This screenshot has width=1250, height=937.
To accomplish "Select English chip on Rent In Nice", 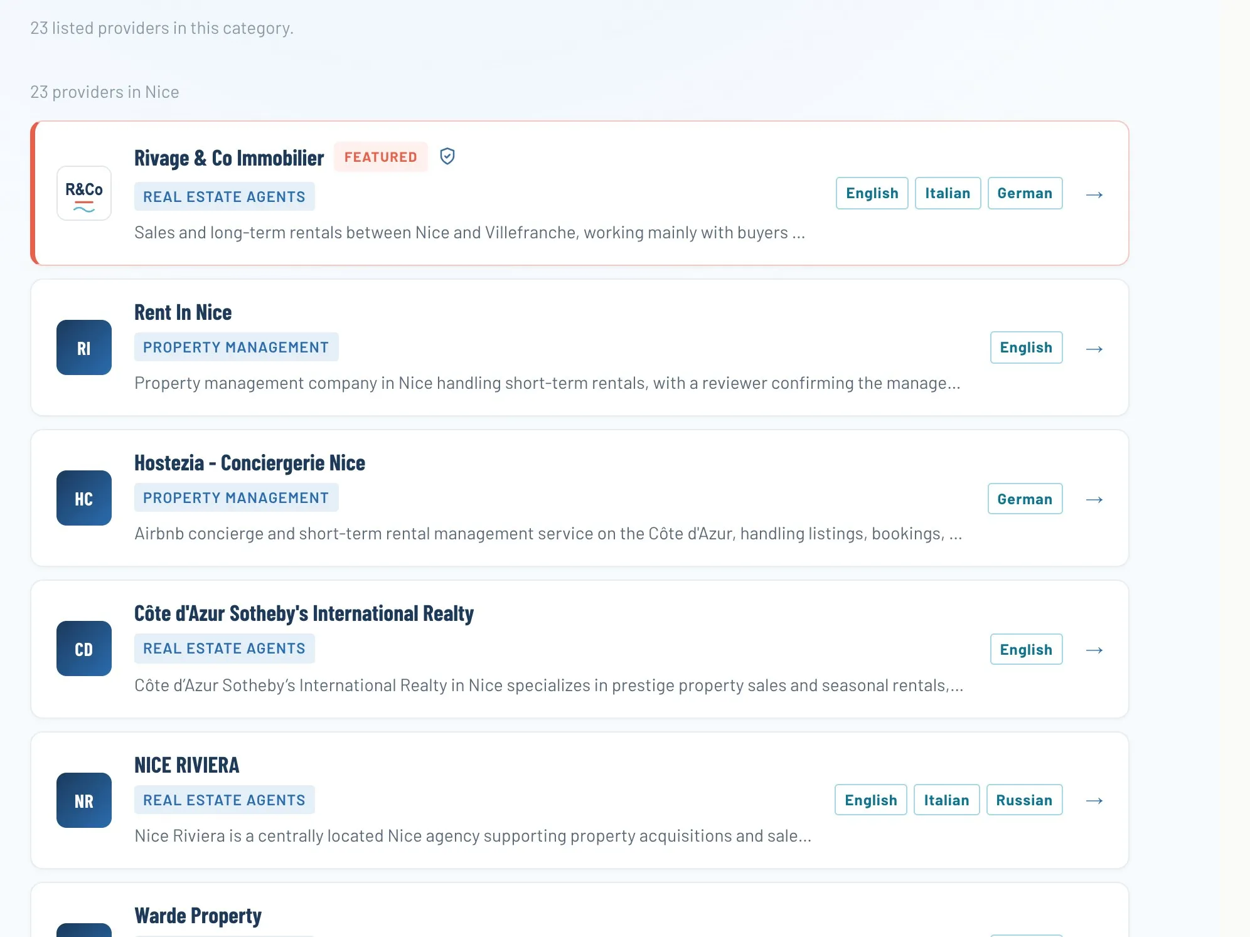I will [x=1026, y=347].
